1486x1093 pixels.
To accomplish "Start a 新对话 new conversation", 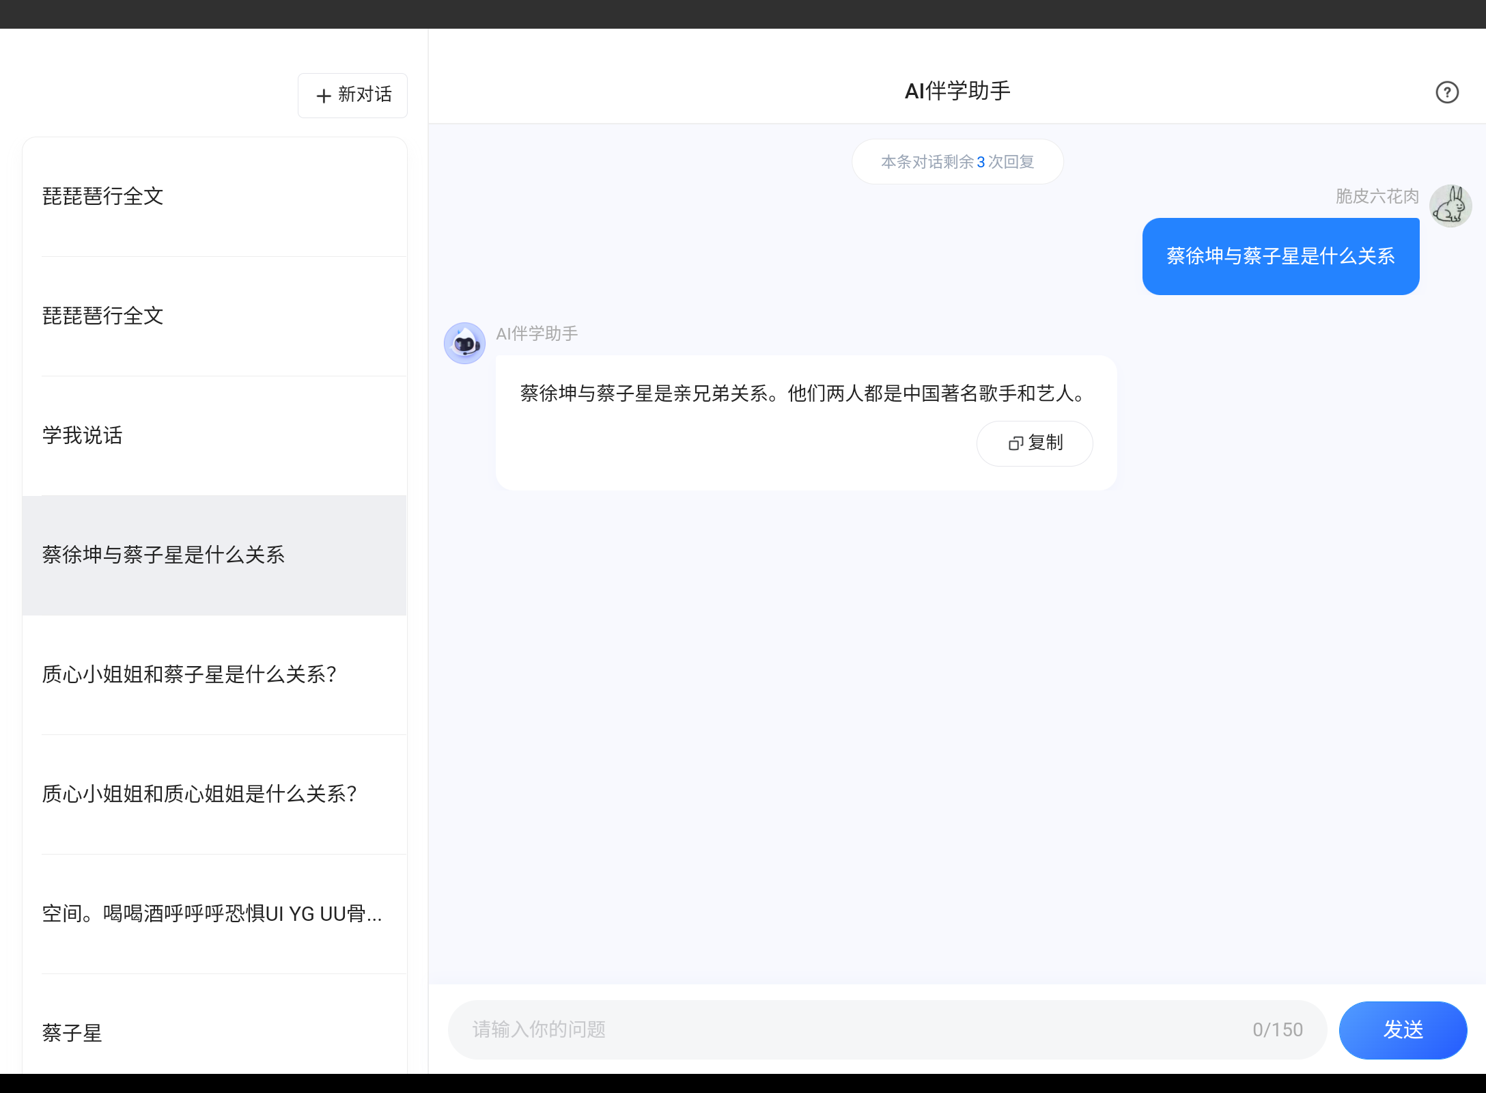I will (x=352, y=95).
